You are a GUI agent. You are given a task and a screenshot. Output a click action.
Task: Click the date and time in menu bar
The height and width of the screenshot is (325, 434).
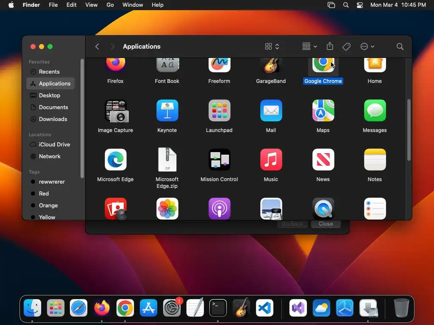click(398, 5)
